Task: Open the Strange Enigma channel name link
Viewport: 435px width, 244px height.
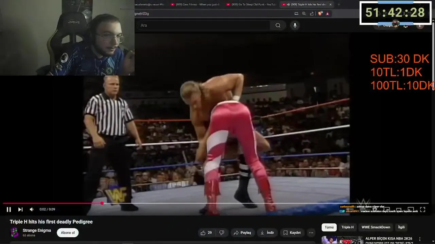Action: pos(37,230)
